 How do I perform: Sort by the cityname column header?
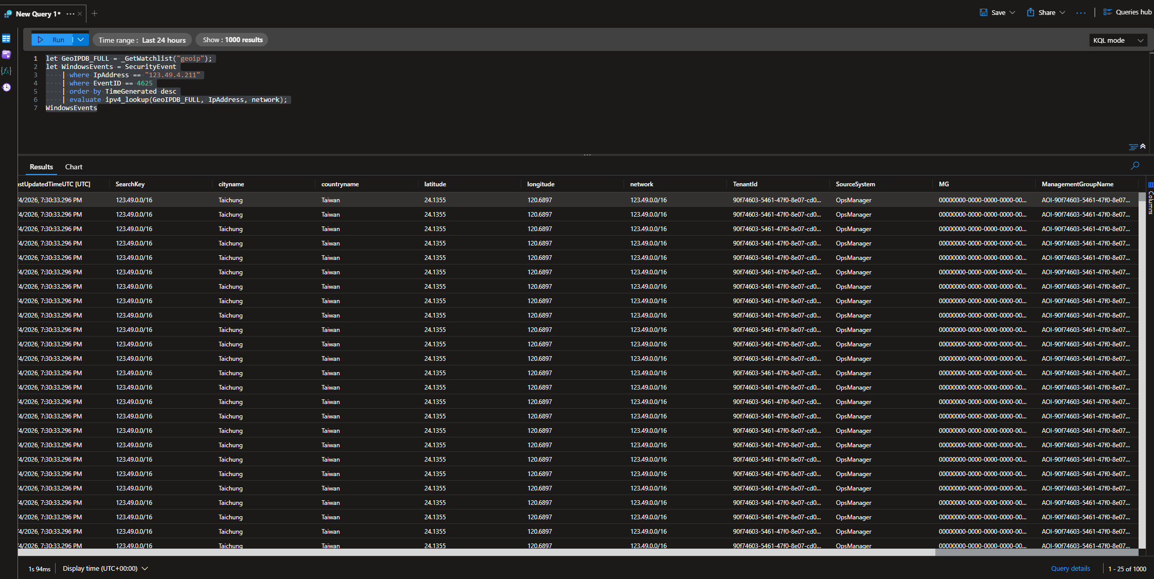[231, 184]
